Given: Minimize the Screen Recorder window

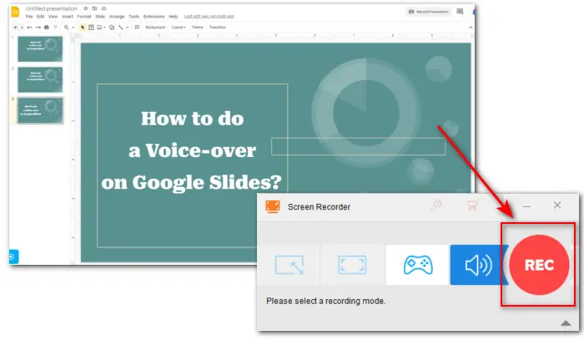Looking at the screenshot, I should click(526, 206).
